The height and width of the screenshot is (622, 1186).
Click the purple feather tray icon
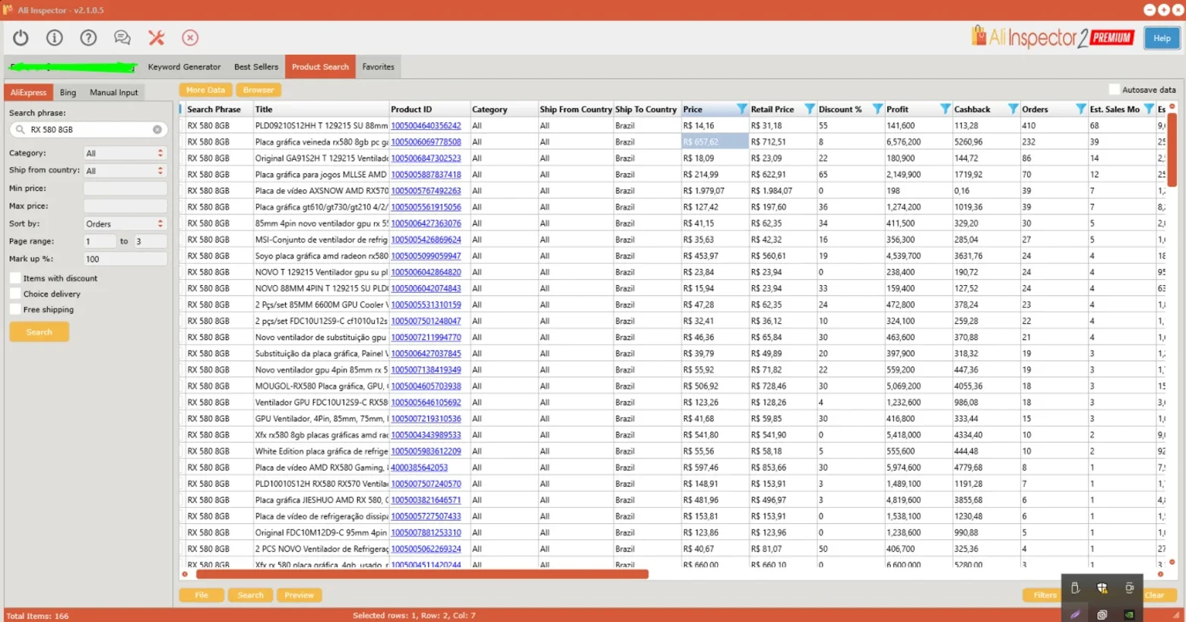[1075, 614]
